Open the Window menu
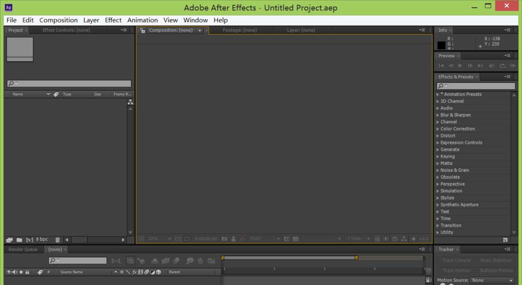The width and height of the screenshot is (522, 285). [195, 20]
